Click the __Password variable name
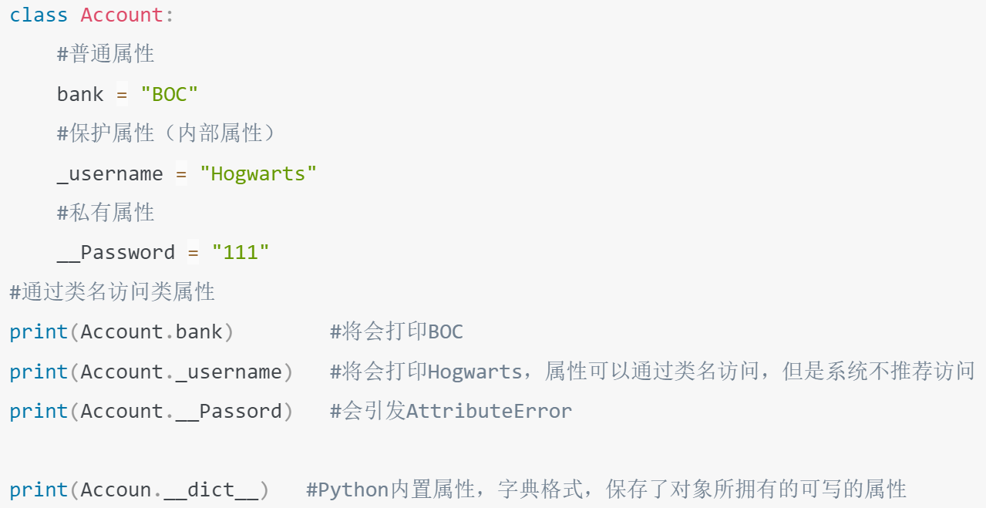The height and width of the screenshot is (508, 986). point(116,253)
